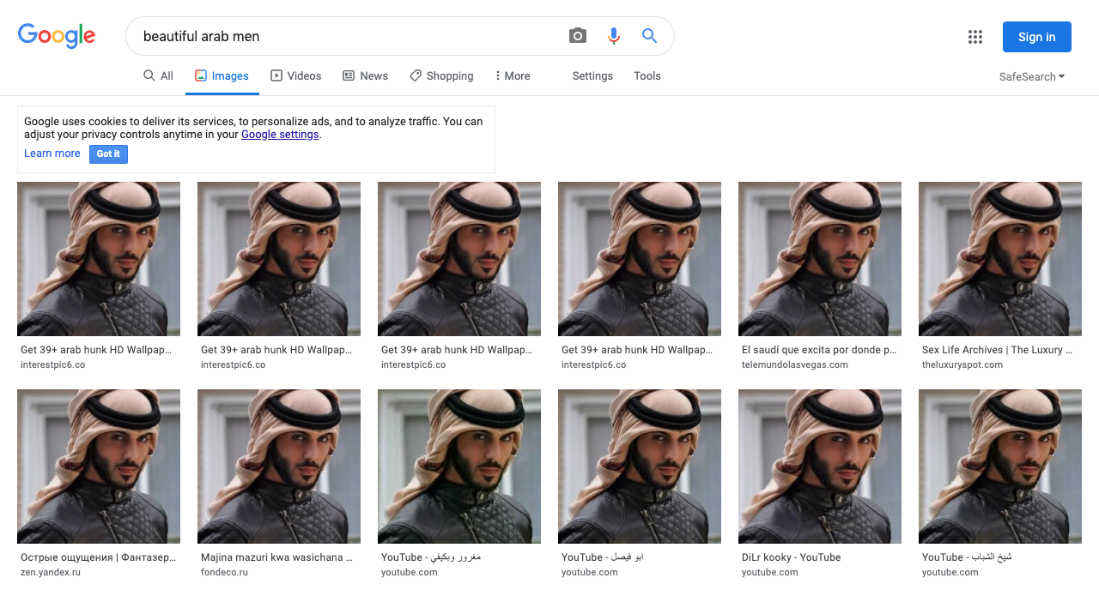1099x590 pixels.
Task: Switch to the Videos tab
Action: coord(295,76)
